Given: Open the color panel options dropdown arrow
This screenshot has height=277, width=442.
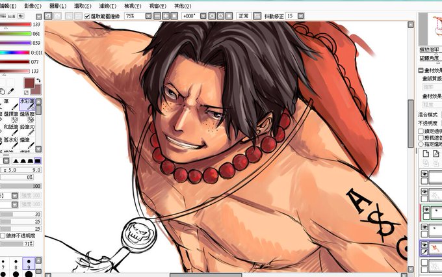Looking at the screenshot, I should (x=38, y=16).
